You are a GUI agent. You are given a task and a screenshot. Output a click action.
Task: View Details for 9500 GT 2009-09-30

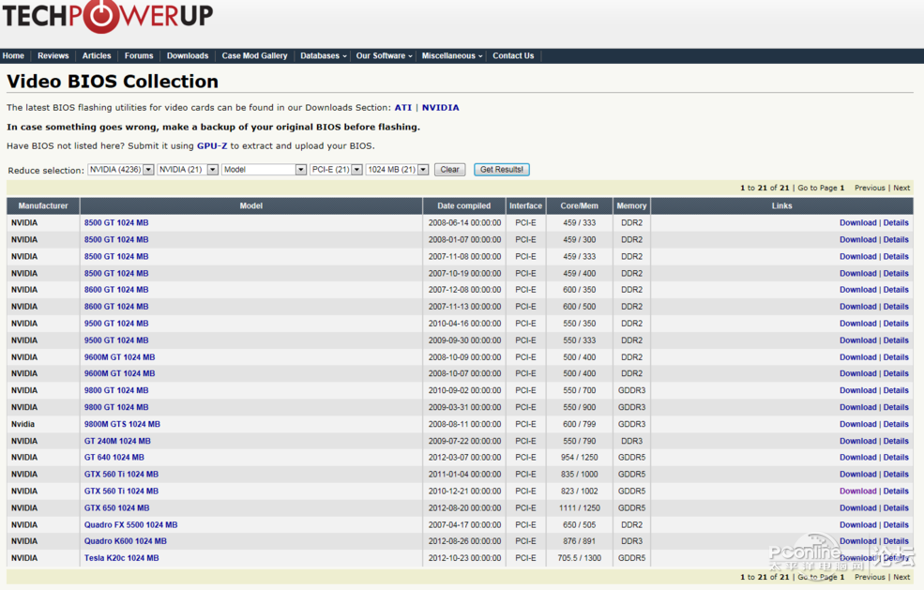coord(896,340)
